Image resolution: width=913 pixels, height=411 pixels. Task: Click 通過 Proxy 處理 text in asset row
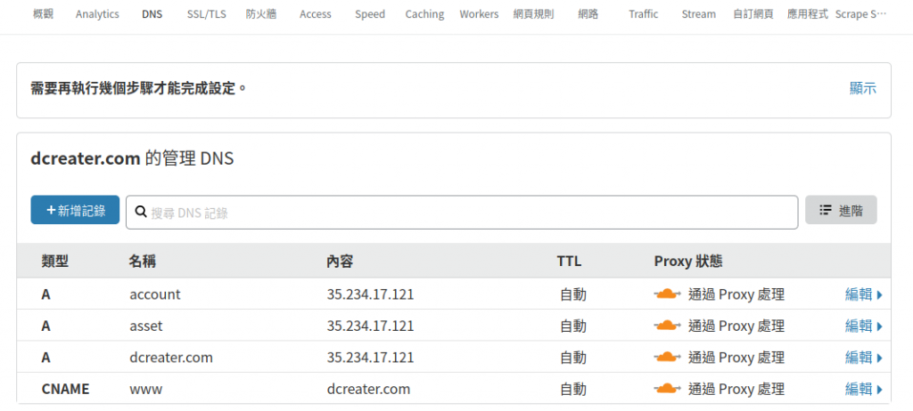[x=736, y=326]
